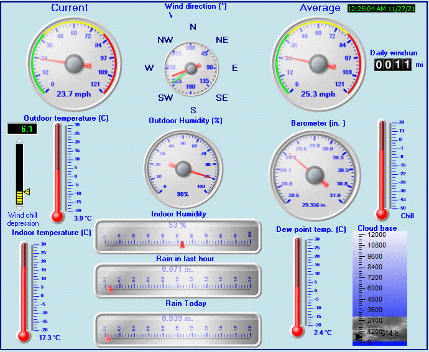
Task: Click the yellow wind chill level pointer
Action: tap(27, 192)
